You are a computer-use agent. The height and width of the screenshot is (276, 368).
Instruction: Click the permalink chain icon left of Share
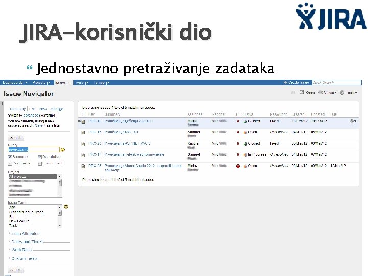click(293, 93)
